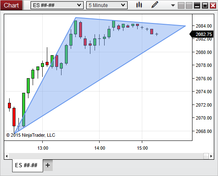Click the horizontal scrollbar thumb handle
218x176 pixels.
coord(206,156)
